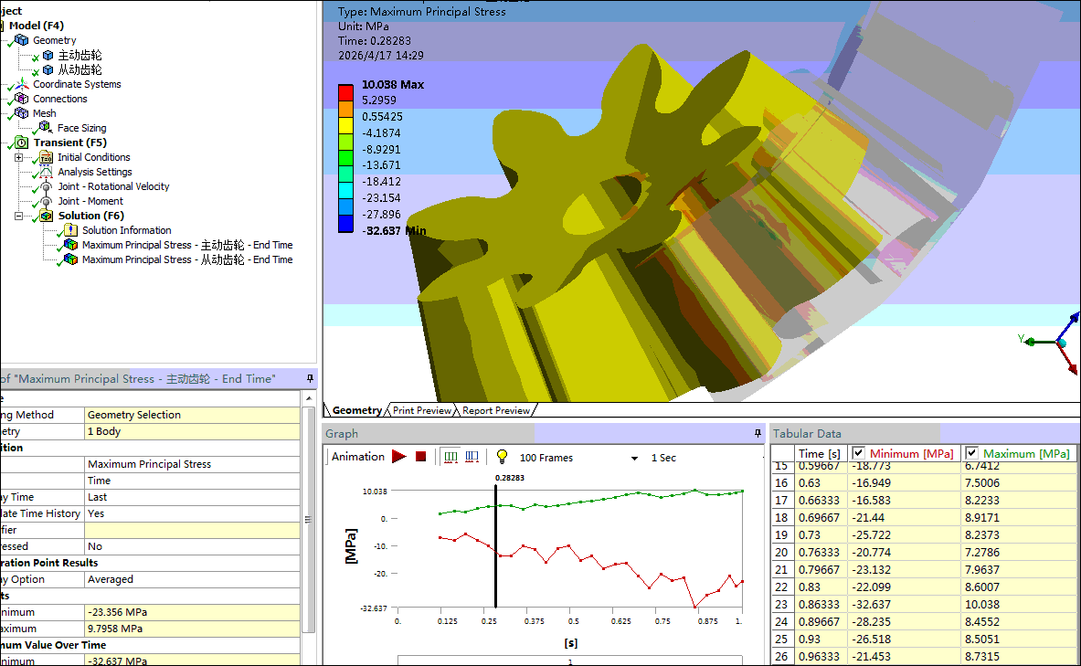The width and height of the screenshot is (1081, 666).
Task: Uncheck the Minimum [MPa] column checkbox
Action: pyautogui.click(x=859, y=453)
